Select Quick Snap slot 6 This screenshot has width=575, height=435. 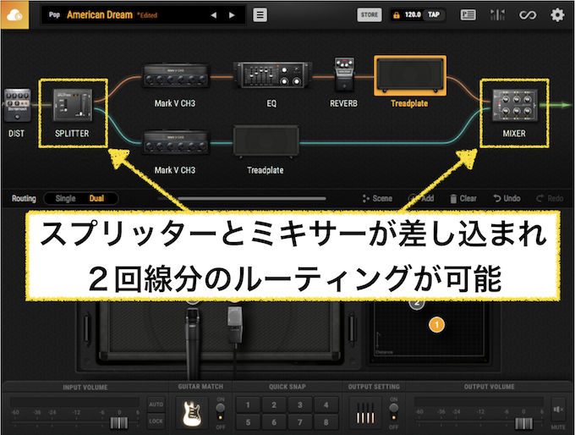point(274,422)
